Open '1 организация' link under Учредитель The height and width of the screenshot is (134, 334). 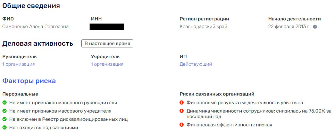[107, 64]
